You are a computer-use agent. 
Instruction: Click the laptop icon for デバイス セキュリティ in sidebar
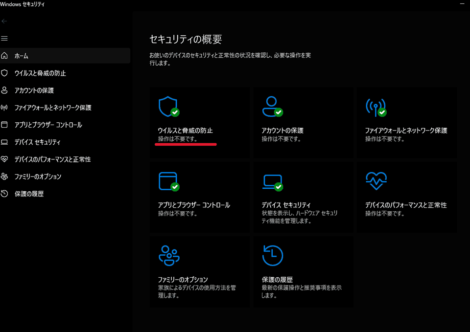click(4, 142)
